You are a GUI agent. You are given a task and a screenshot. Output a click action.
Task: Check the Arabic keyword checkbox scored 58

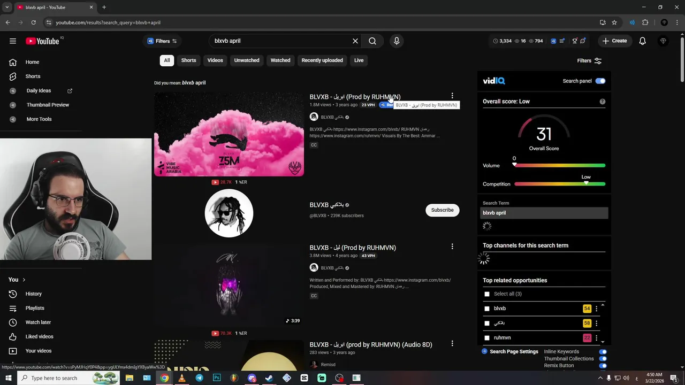(x=487, y=323)
